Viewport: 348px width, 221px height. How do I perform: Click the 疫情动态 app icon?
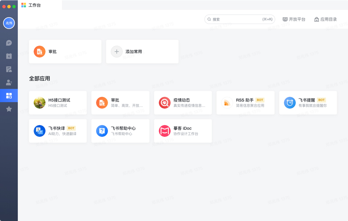[164, 103]
